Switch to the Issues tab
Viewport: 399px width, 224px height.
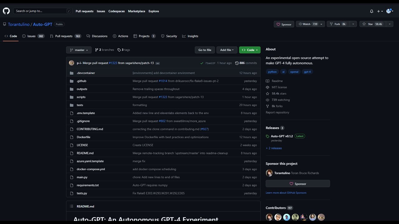point(33,36)
